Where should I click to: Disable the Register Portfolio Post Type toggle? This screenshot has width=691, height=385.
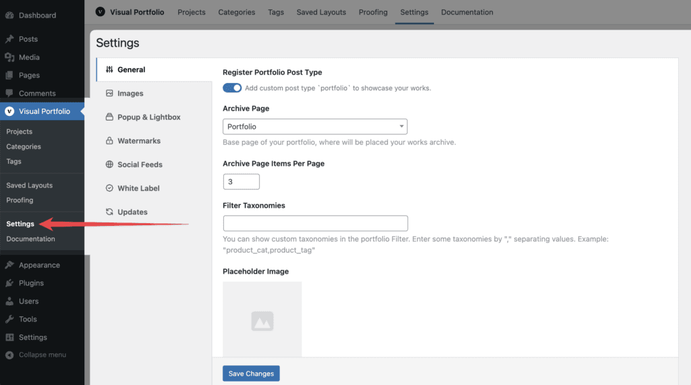pyautogui.click(x=232, y=88)
